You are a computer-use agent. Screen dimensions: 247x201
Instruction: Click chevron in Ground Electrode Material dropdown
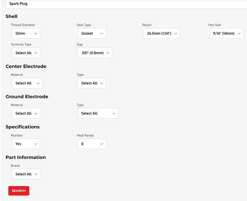36,114
